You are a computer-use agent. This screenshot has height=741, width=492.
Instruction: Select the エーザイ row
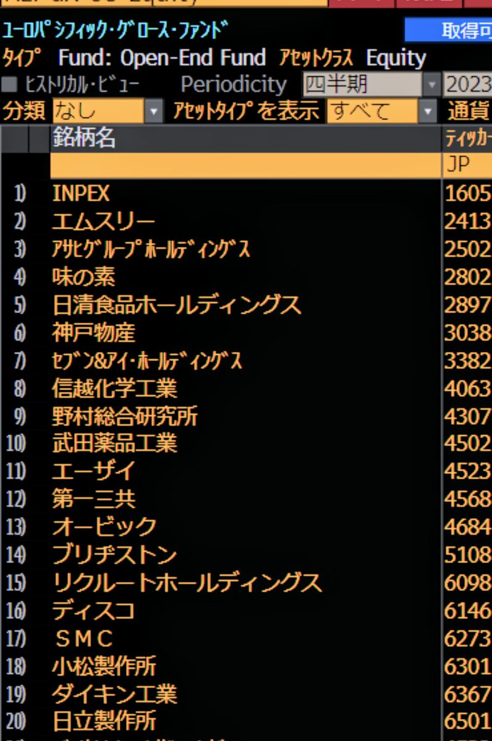click(246, 472)
